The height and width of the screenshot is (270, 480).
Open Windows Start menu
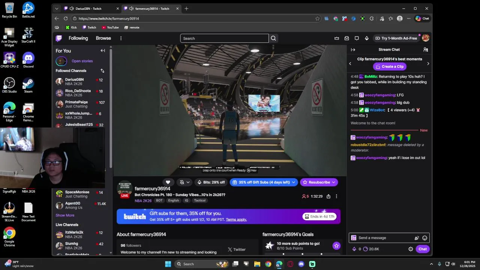click(x=168, y=264)
